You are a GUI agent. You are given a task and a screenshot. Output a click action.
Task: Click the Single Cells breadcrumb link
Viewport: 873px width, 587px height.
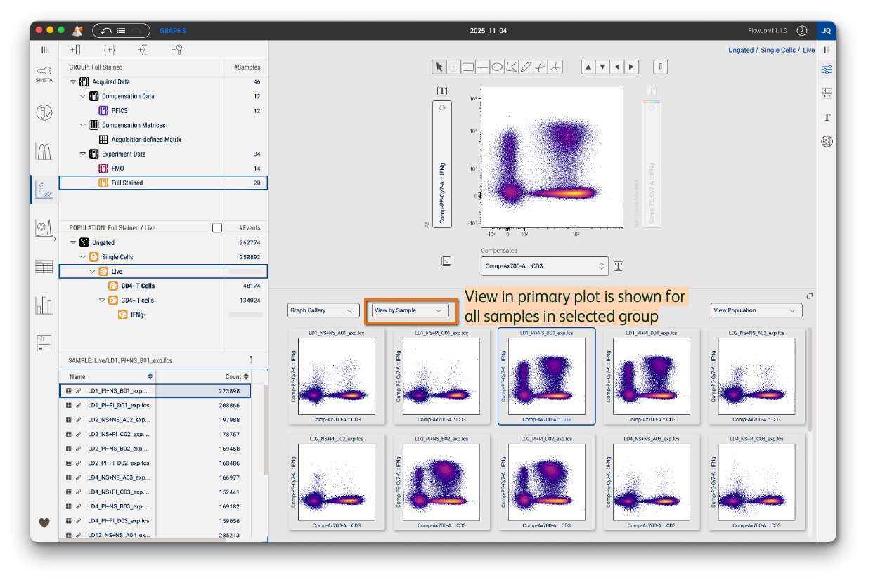point(778,51)
